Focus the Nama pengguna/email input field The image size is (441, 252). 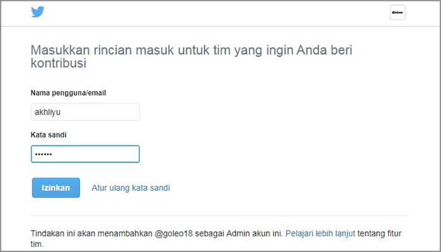point(85,112)
